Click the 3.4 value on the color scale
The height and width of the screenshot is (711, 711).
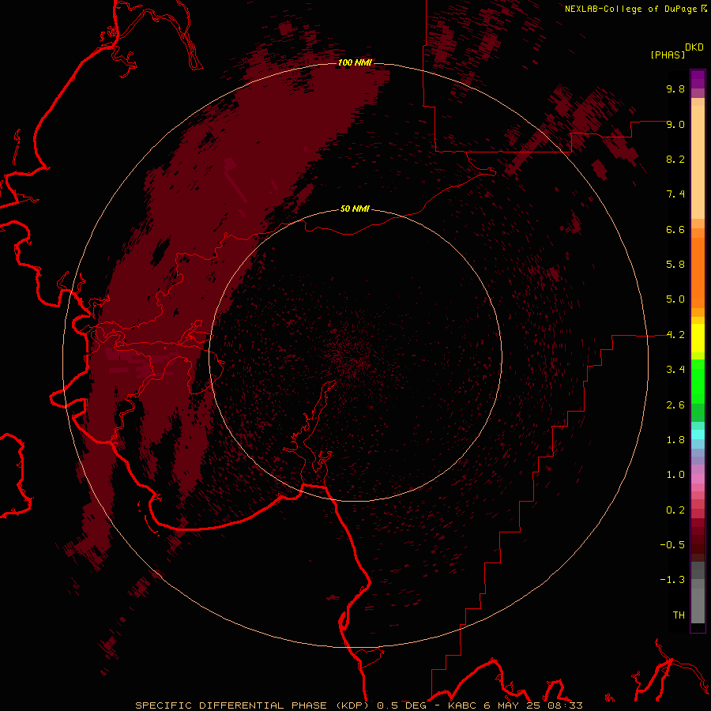[x=675, y=370]
